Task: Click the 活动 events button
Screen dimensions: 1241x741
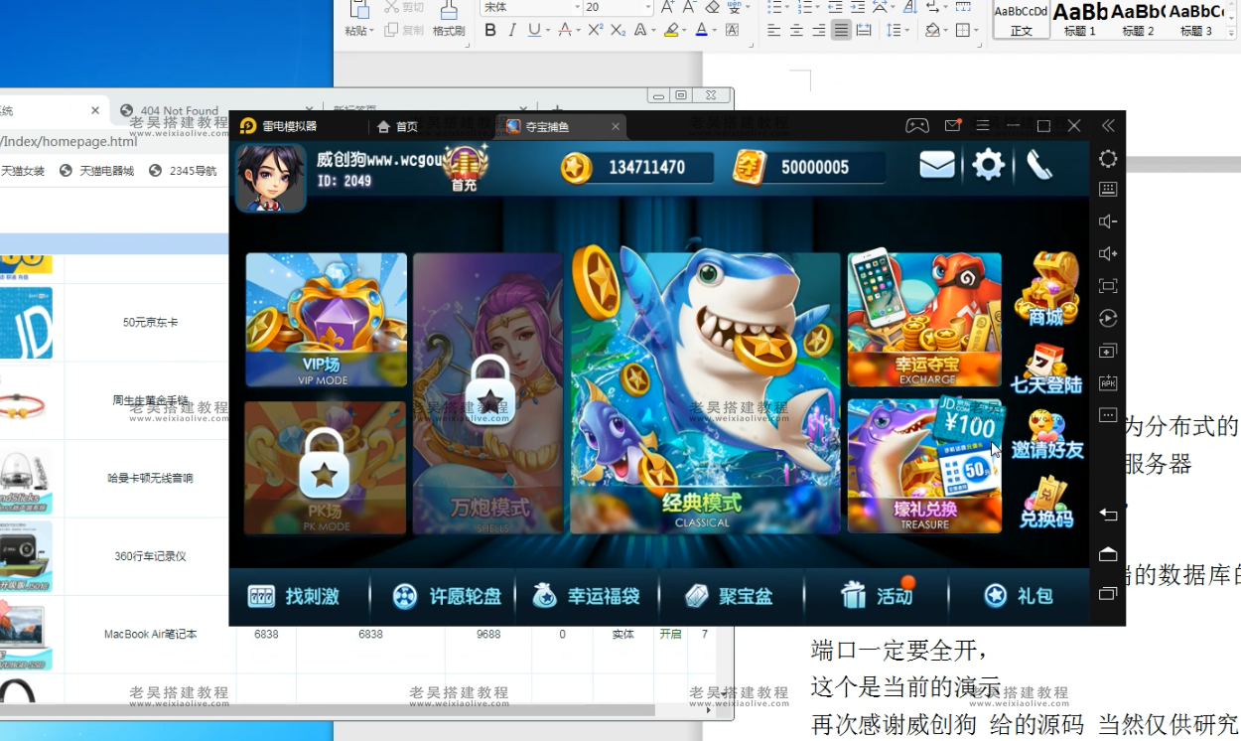Action: point(878,596)
